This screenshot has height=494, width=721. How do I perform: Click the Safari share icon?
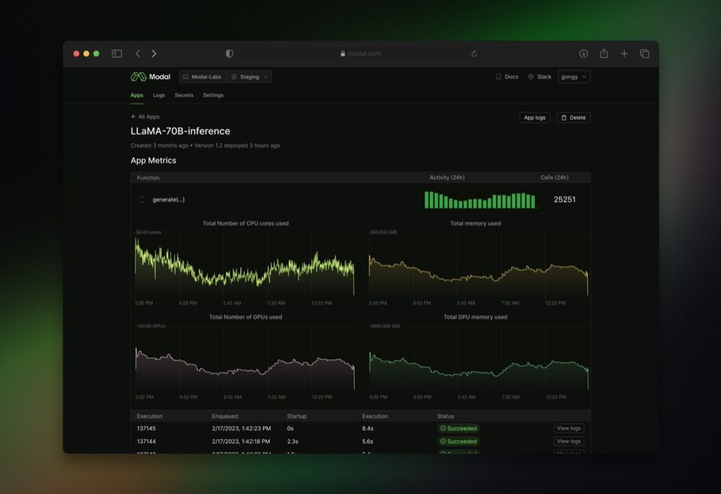pyautogui.click(x=604, y=53)
